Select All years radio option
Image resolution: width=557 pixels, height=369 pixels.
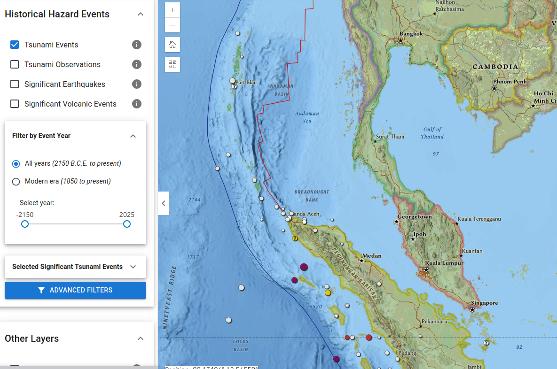(16, 163)
